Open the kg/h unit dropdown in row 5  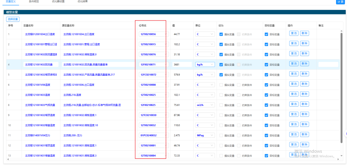click(x=205, y=75)
